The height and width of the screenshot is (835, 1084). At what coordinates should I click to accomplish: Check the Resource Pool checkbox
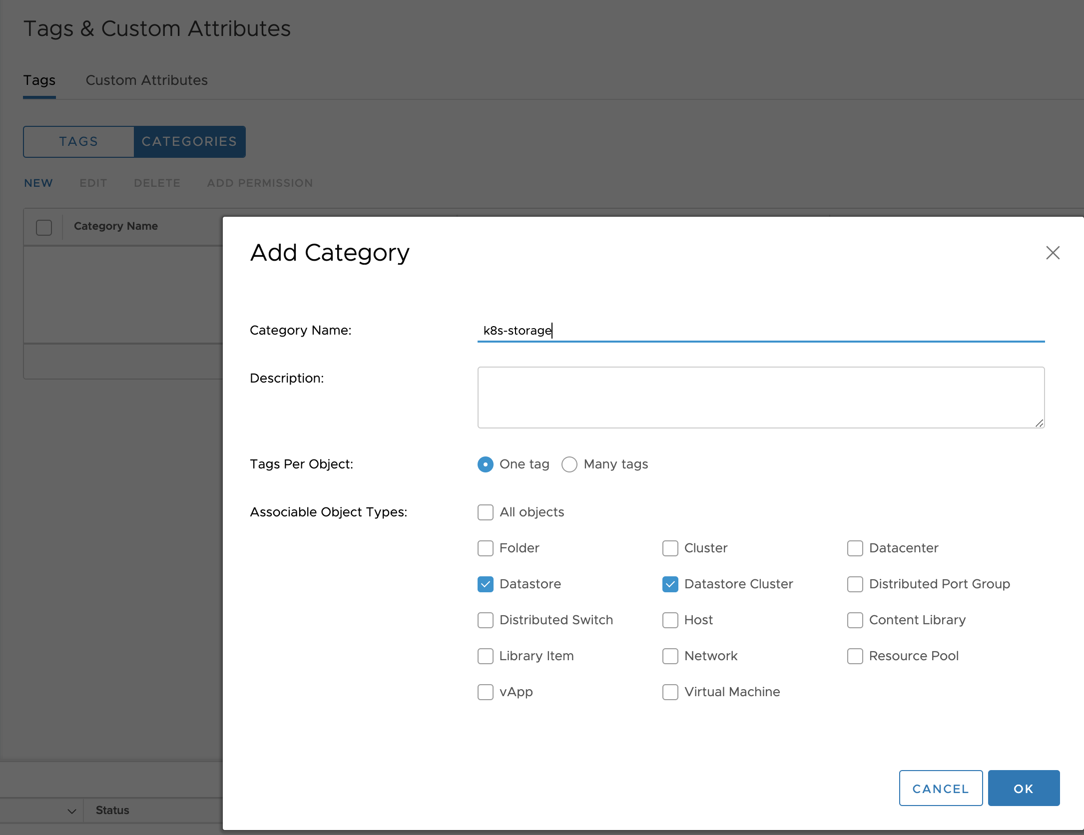pyautogui.click(x=855, y=656)
